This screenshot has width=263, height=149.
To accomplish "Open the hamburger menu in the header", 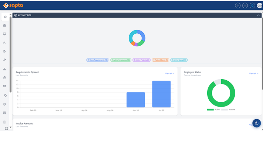I will 245,6.
